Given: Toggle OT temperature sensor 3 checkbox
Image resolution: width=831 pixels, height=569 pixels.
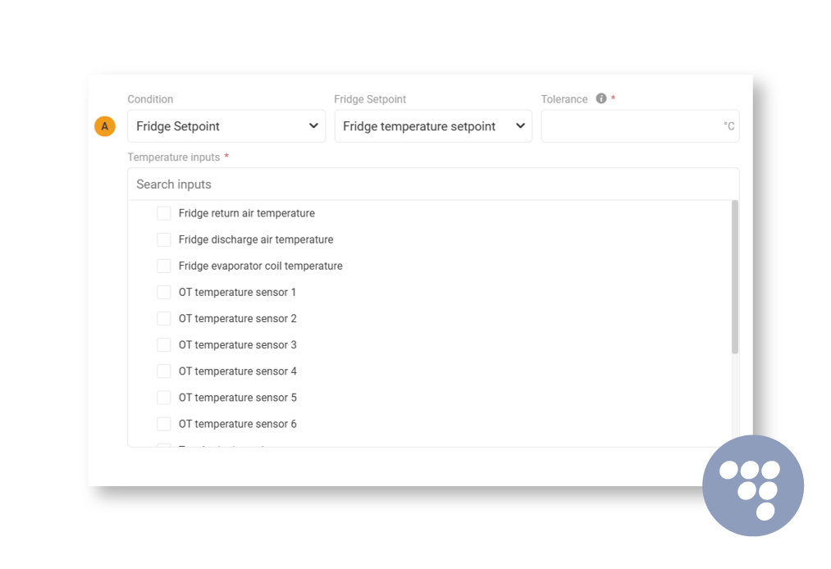Looking at the screenshot, I should click(x=164, y=345).
